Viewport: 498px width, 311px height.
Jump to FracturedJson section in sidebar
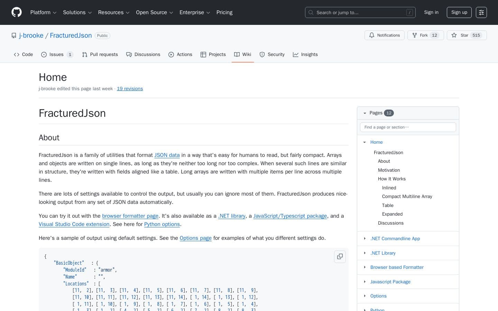388,153
